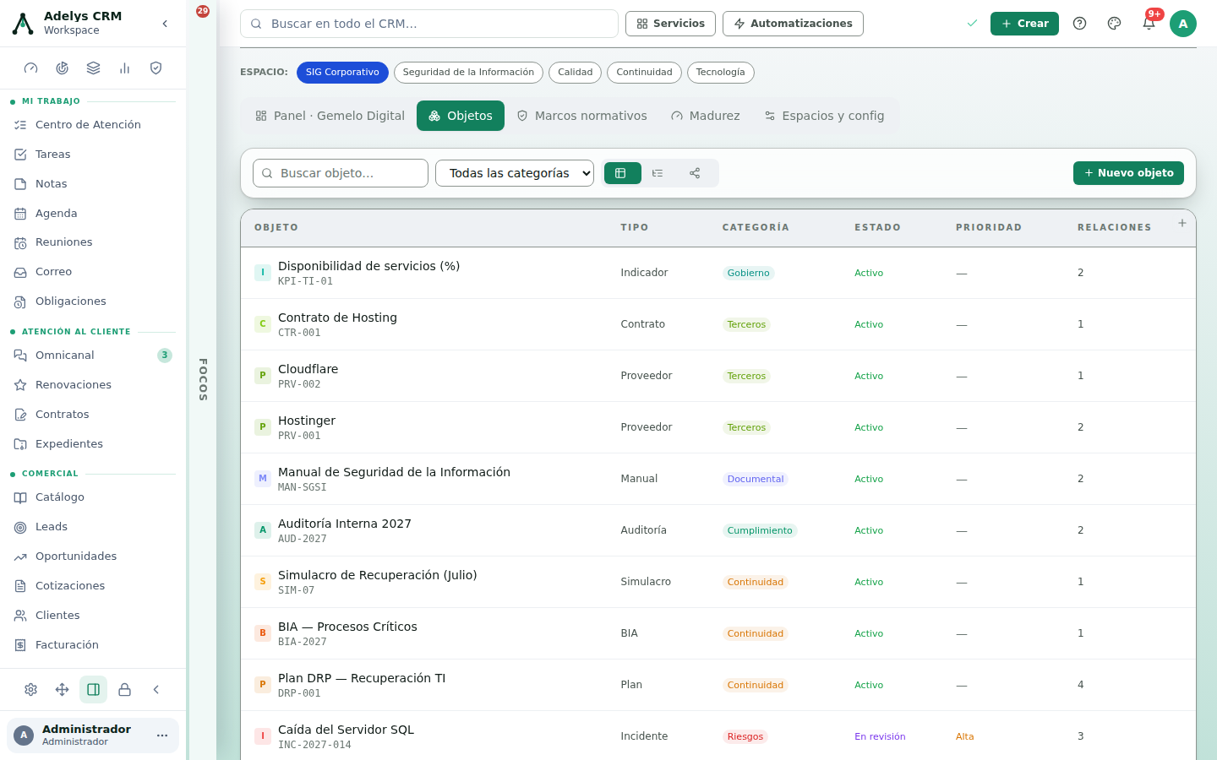1217x760 pixels.
Task: Open the stacked layers sidebar icon
Action: click(94, 68)
